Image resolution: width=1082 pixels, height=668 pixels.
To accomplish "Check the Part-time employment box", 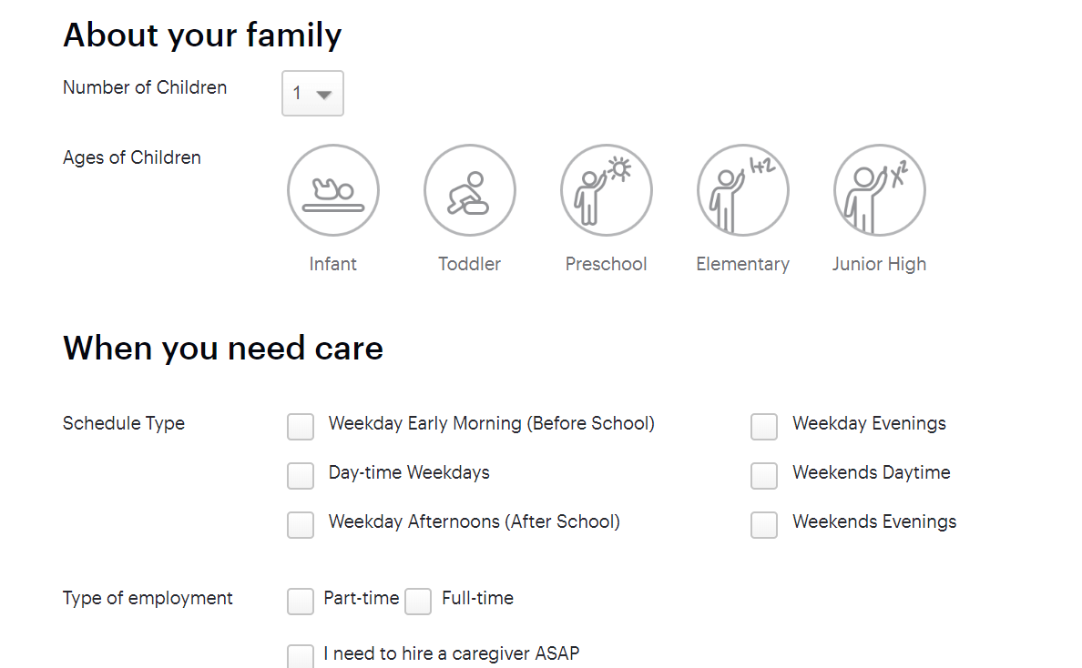I will tap(301, 602).
